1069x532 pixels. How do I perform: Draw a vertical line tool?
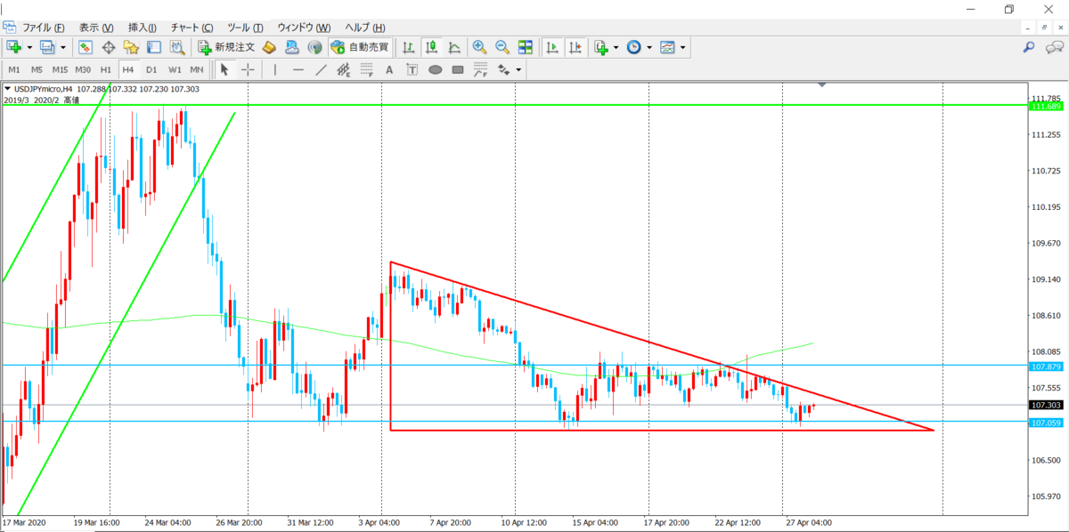click(x=275, y=69)
